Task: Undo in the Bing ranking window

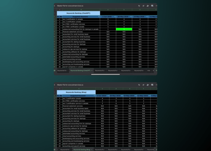Action: pos(139,85)
